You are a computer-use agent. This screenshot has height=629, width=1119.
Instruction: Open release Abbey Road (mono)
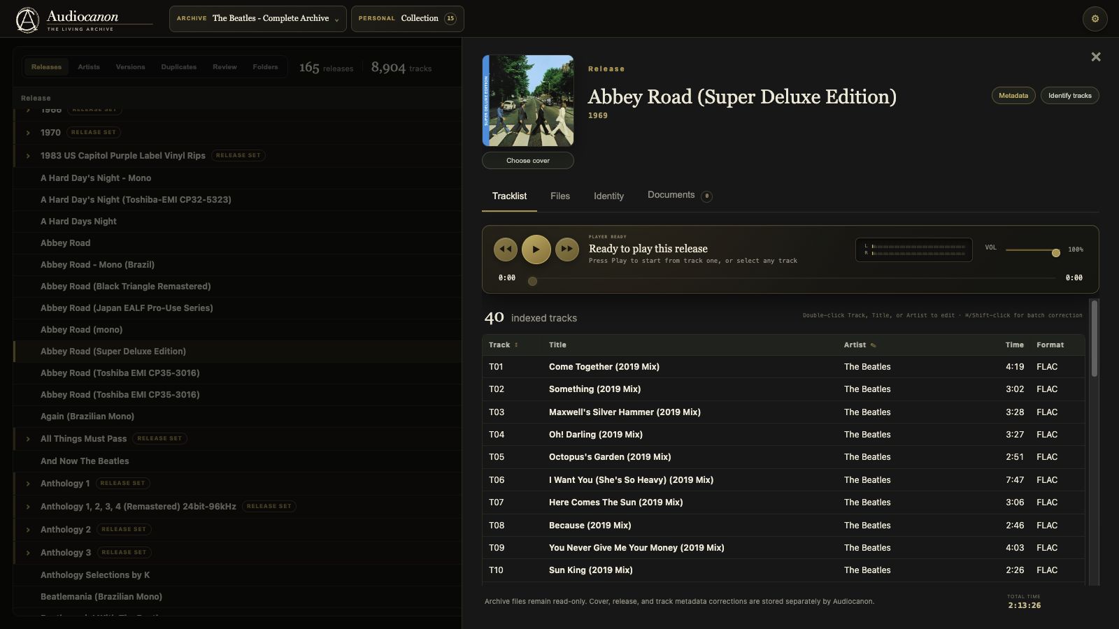238,330
